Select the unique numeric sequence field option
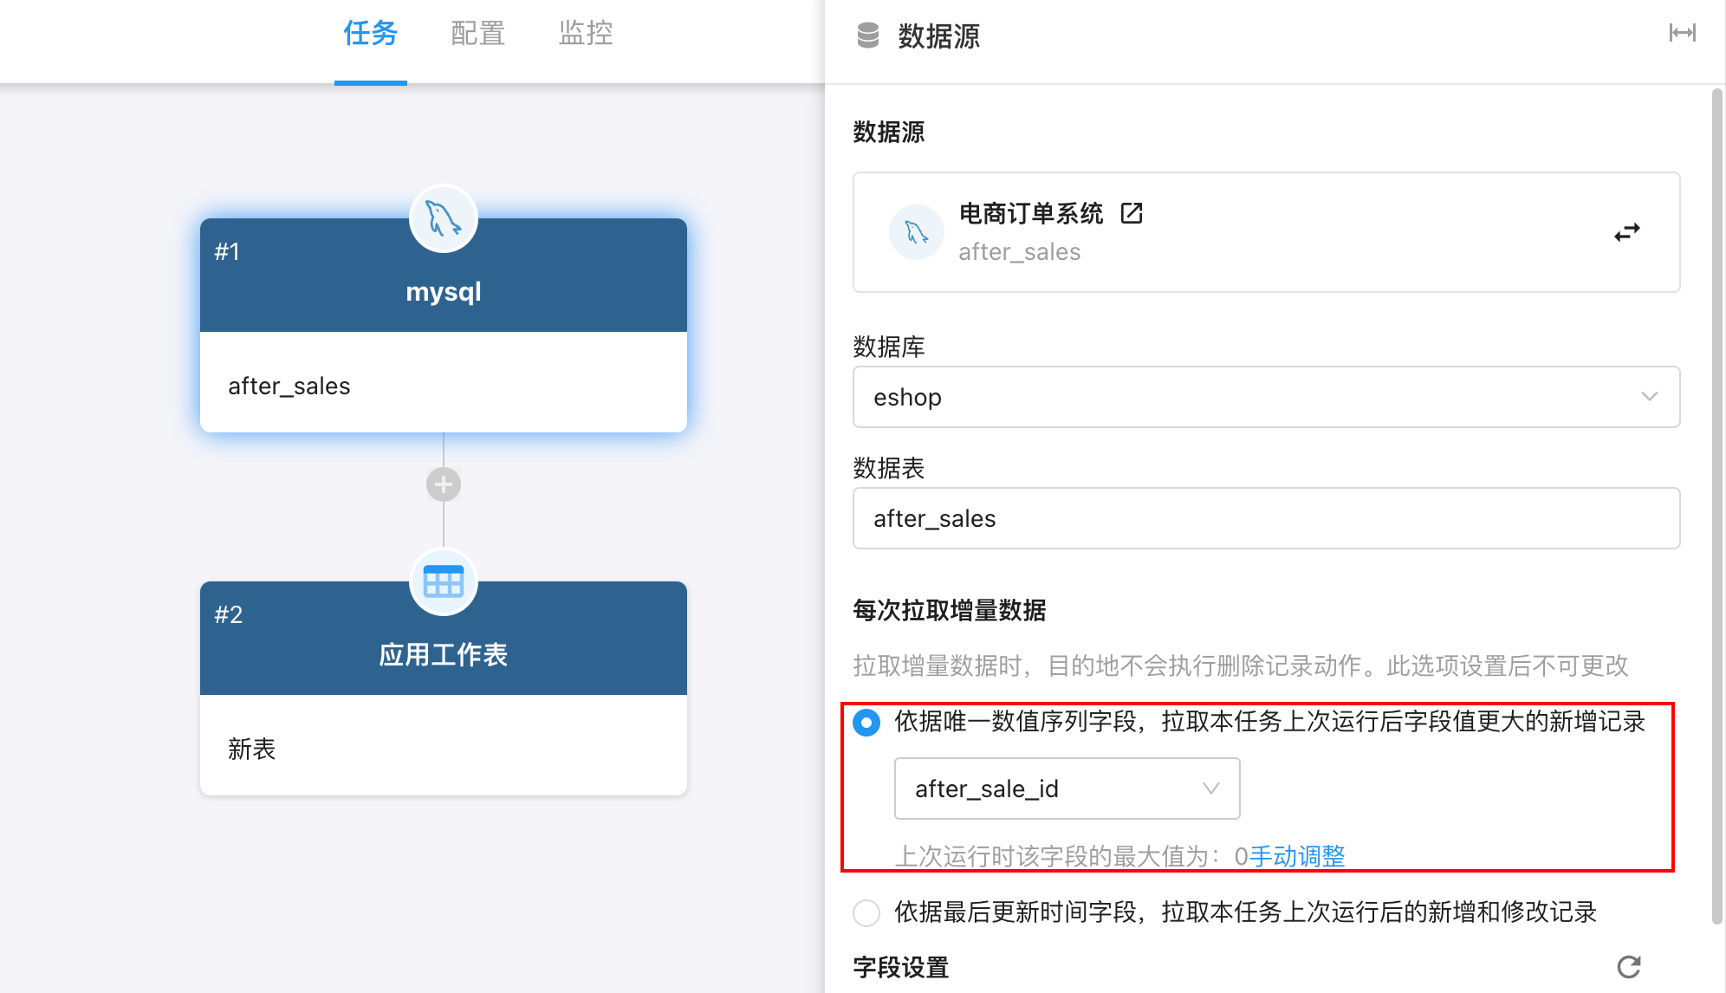Image resolution: width=1726 pixels, height=993 pixels. pyautogui.click(x=866, y=722)
